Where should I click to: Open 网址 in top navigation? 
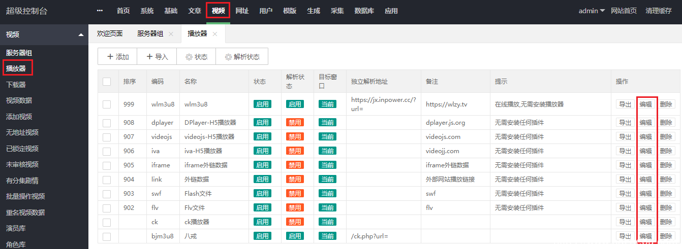(242, 11)
